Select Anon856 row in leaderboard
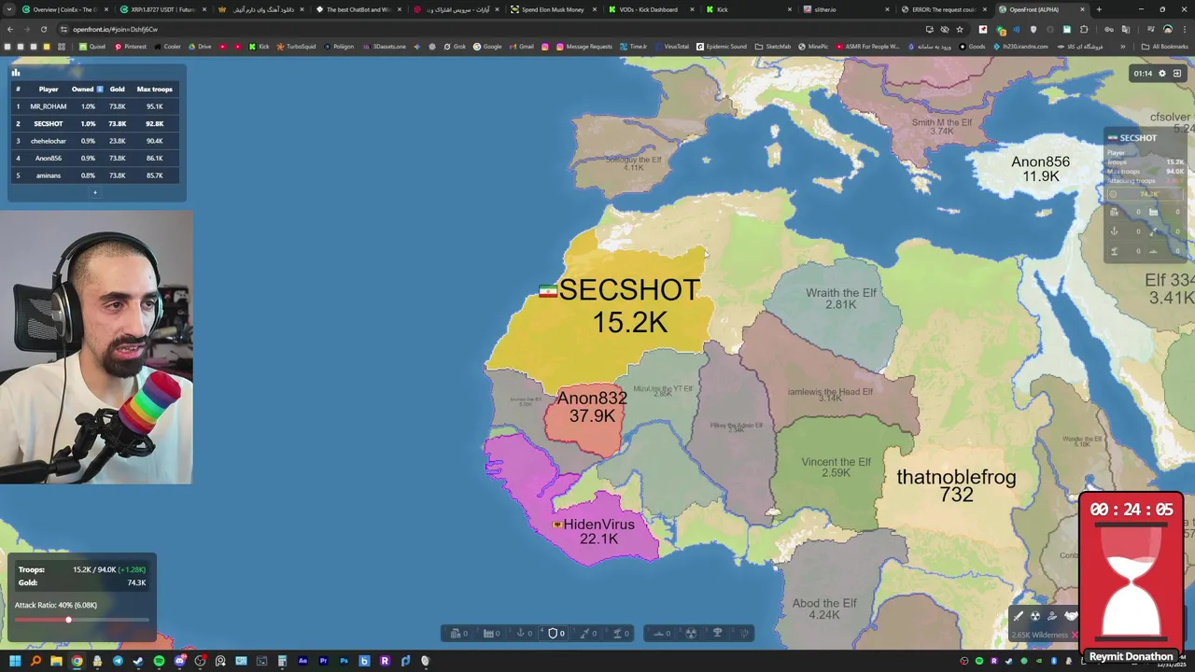 click(97, 158)
